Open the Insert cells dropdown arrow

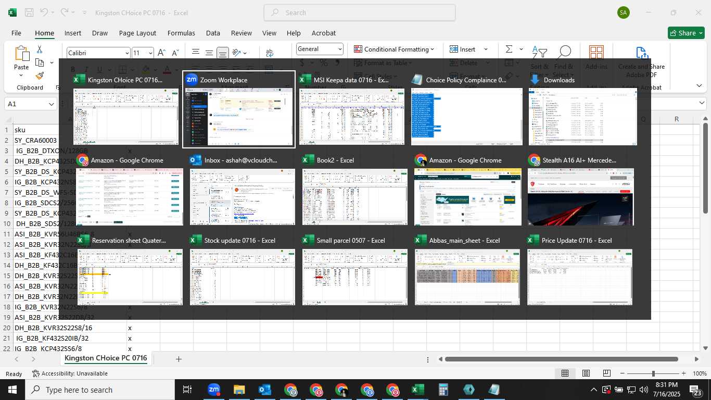tap(486, 49)
